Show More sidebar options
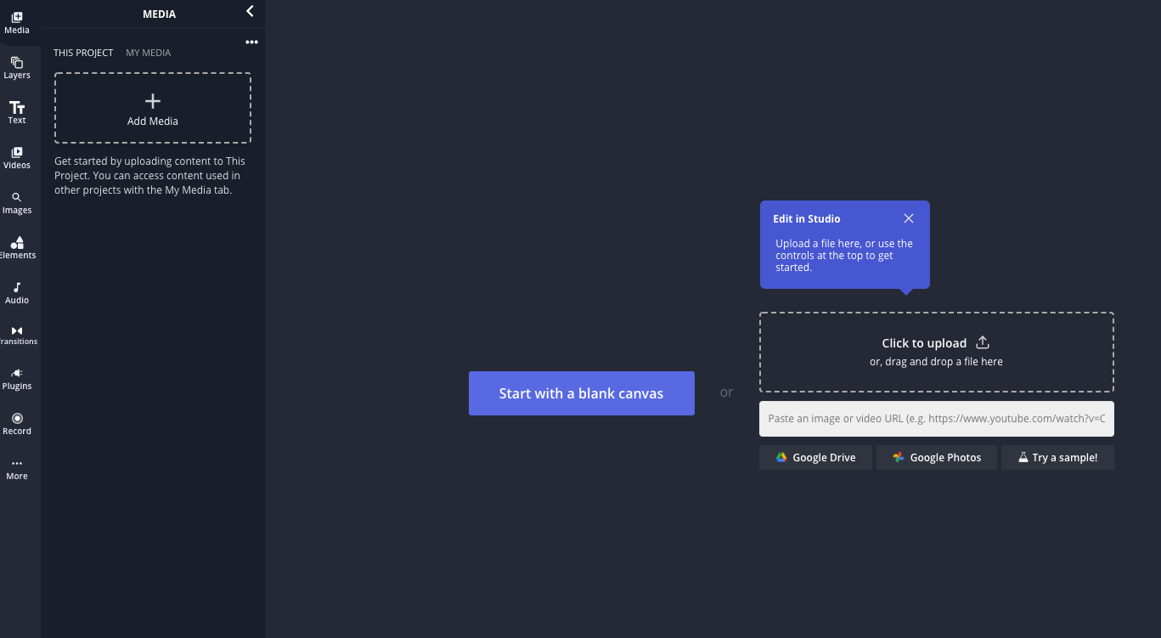The image size is (1161, 638). (x=17, y=470)
